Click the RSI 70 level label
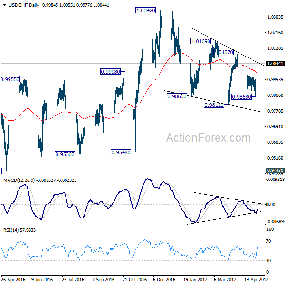Image resolution: width=285 pixels, height=285 pixels. tap(268, 241)
